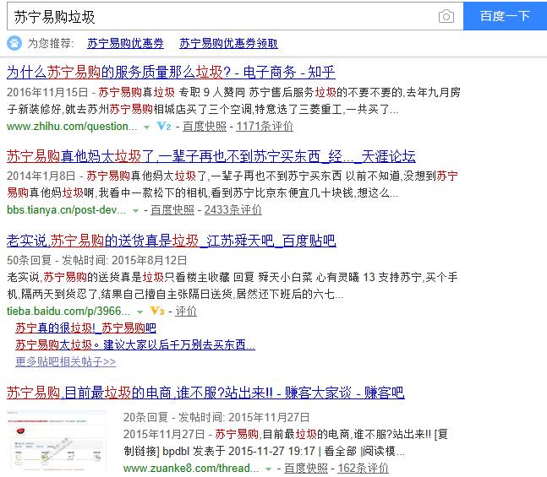Open 百度快照 for the tianya result
The image size is (547, 477).
(x=172, y=210)
